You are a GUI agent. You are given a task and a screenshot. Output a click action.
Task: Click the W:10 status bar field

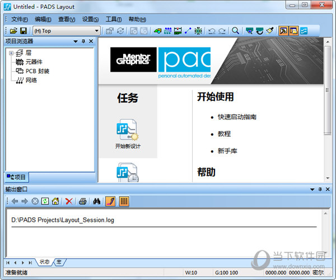(x=197, y=273)
